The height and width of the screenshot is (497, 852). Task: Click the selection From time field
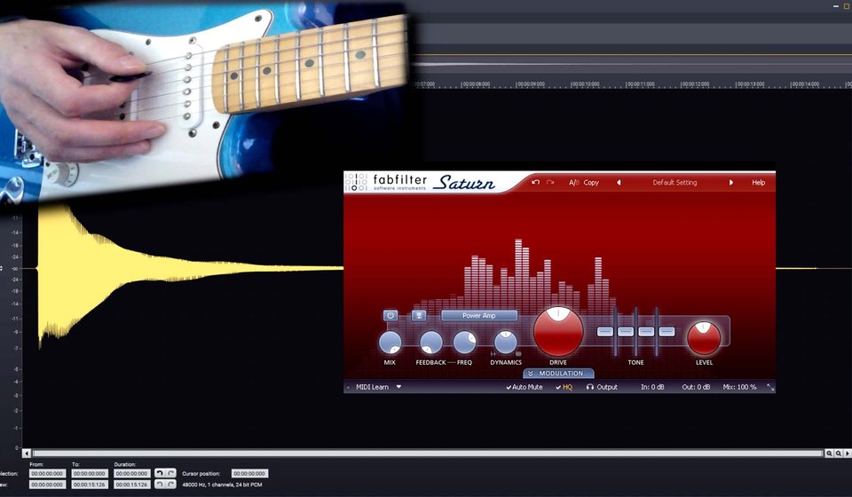pyautogui.click(x=47, y=474)
